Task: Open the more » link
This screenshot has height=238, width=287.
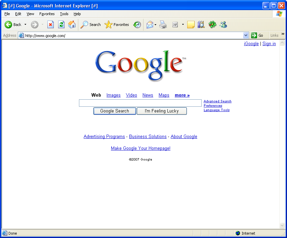Action: point(182,95)
